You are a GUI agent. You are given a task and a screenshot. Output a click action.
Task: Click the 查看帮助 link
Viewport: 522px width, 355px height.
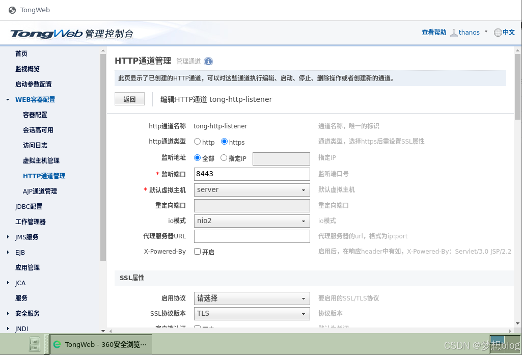coord(435,32)
